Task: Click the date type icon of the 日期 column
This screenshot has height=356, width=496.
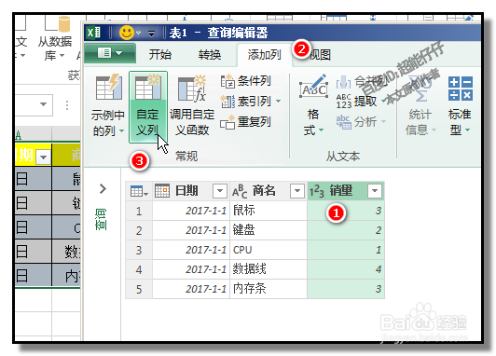Action: pyautogui.click(x=162, y=191)
